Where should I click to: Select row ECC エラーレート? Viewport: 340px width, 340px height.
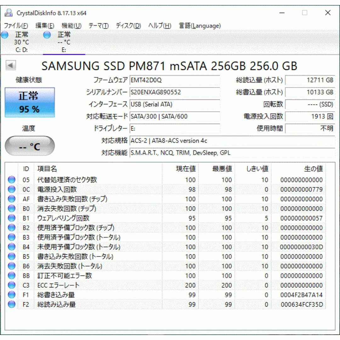point(165,285)
